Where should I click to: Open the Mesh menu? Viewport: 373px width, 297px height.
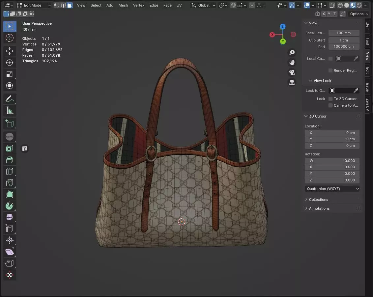tap(123, 5)
